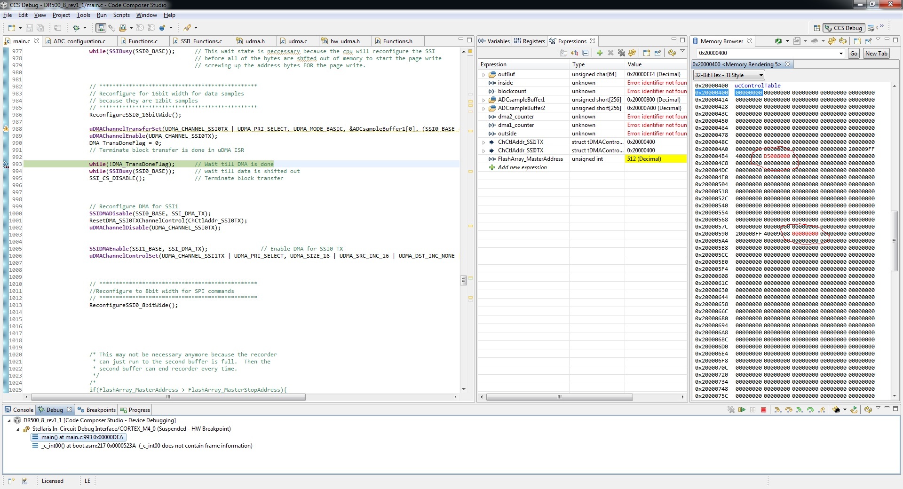Click the Step Into icon

click(777, 410)
